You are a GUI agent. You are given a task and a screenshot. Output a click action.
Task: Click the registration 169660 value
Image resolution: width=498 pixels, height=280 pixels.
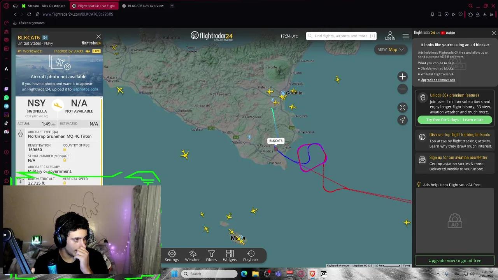pyautogui.click(x=35, y=150)
